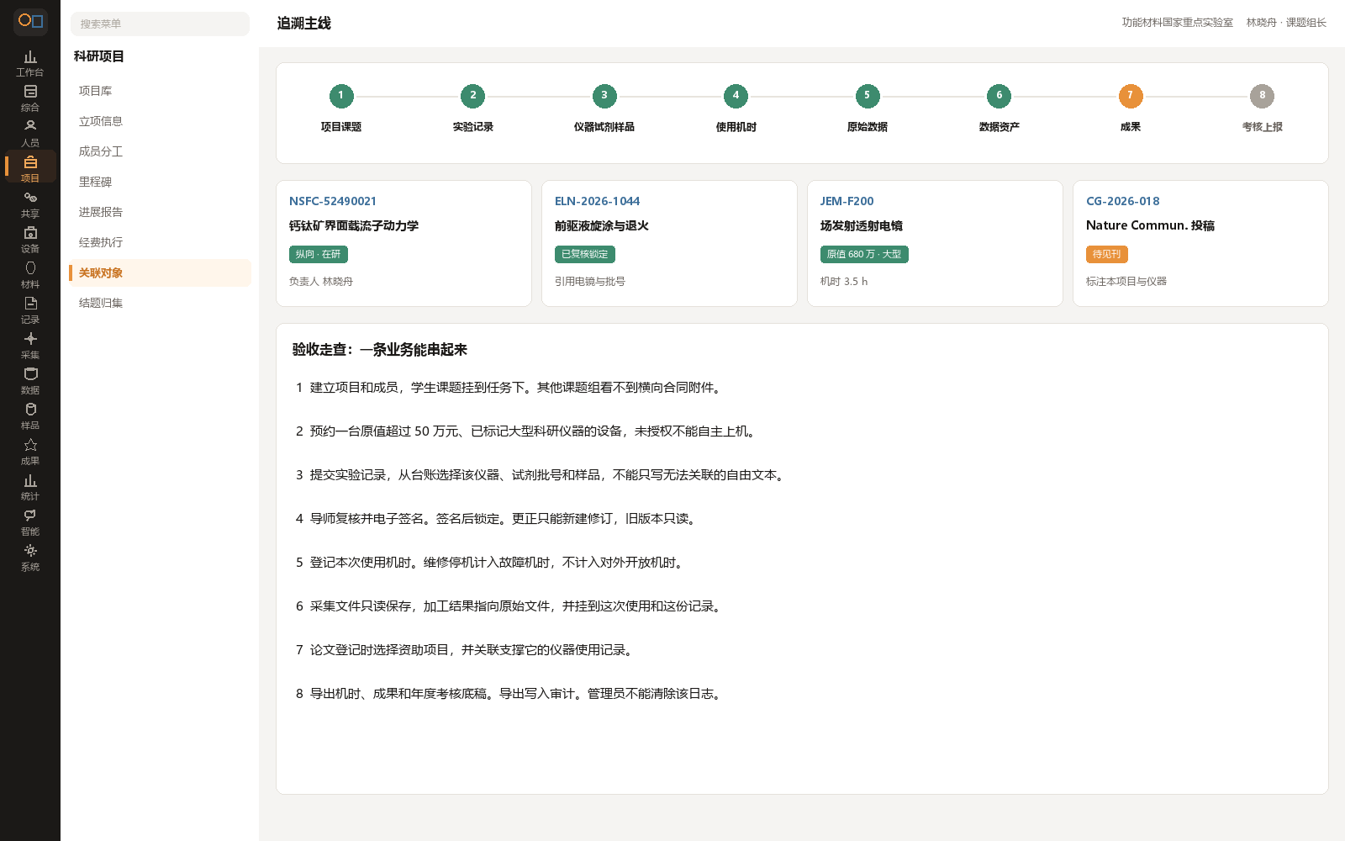Select the 关联对象 menu item

[160, 272]
